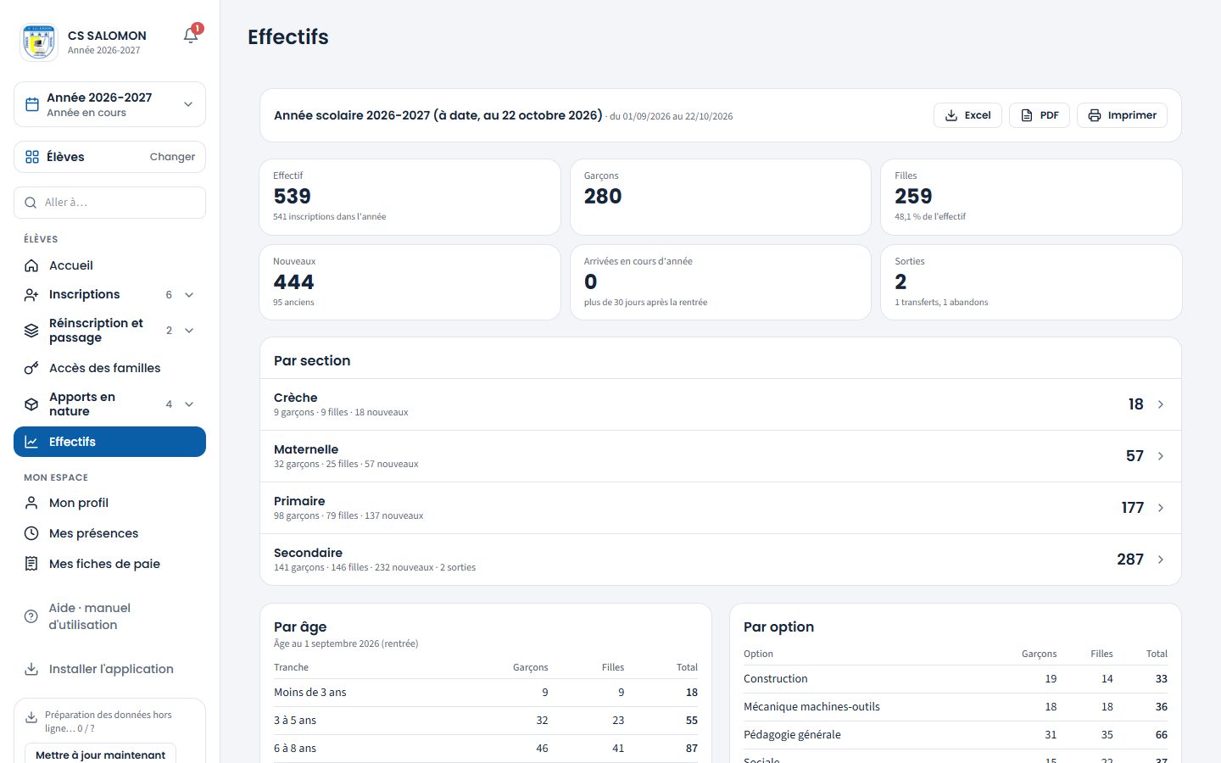Click Mettre à jour maintenant button
The image size is (1221, 763).
coord(100,754)
